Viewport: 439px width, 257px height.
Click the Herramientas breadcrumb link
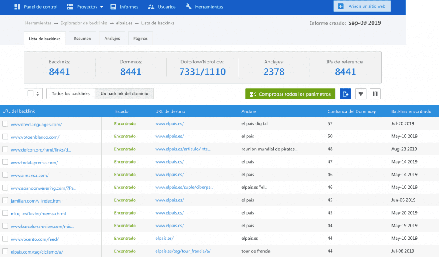tap(38, 23)
